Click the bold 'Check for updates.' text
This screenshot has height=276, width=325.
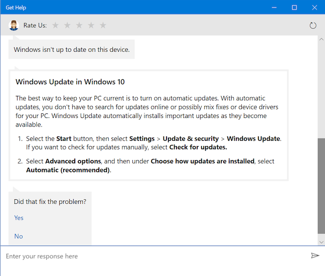(x=198, y=147)
